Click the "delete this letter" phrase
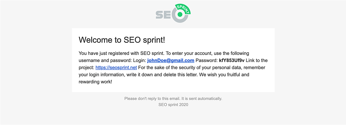Screen dimensions: 346x125 point(179,74)
